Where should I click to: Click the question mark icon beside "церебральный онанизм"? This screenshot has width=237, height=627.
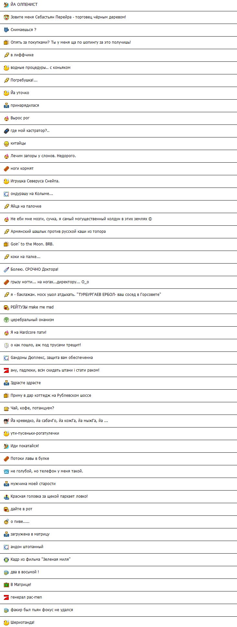pos(6,320)
